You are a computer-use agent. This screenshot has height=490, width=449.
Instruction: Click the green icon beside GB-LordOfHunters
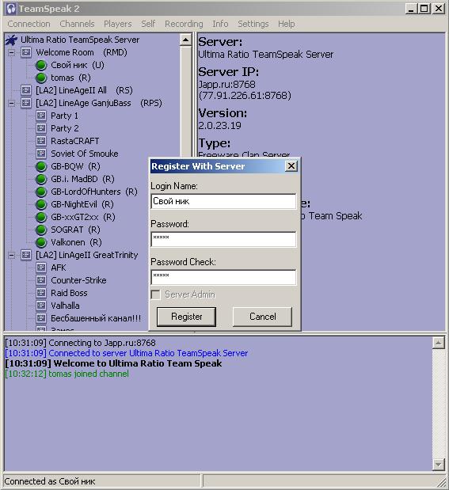point(41,192)
